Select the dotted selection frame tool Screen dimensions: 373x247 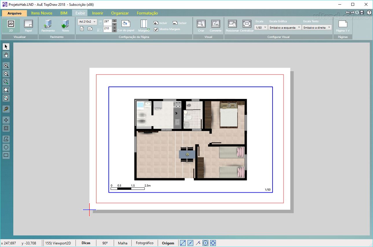tap(6, 128)
